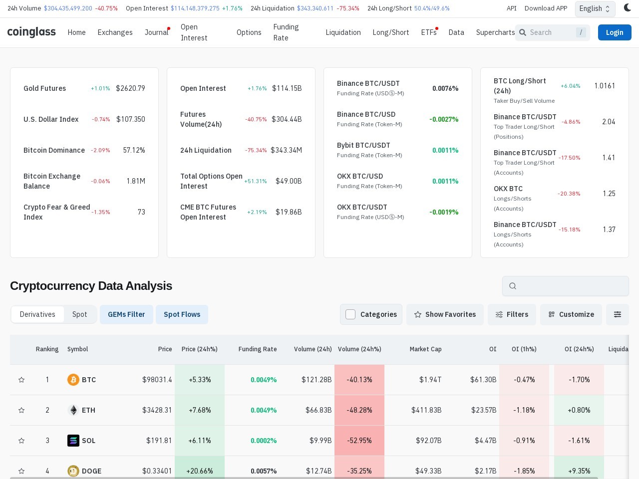639x479 pixels.
Task: Open the Data menu
Action: click(x=456, y=32)
